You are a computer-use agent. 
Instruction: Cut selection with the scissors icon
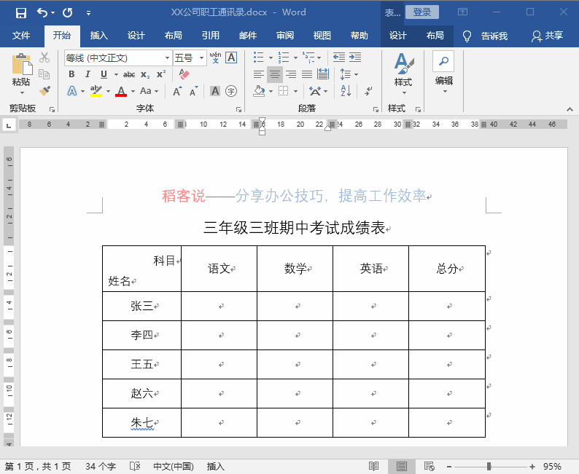[x=44, y=57]
